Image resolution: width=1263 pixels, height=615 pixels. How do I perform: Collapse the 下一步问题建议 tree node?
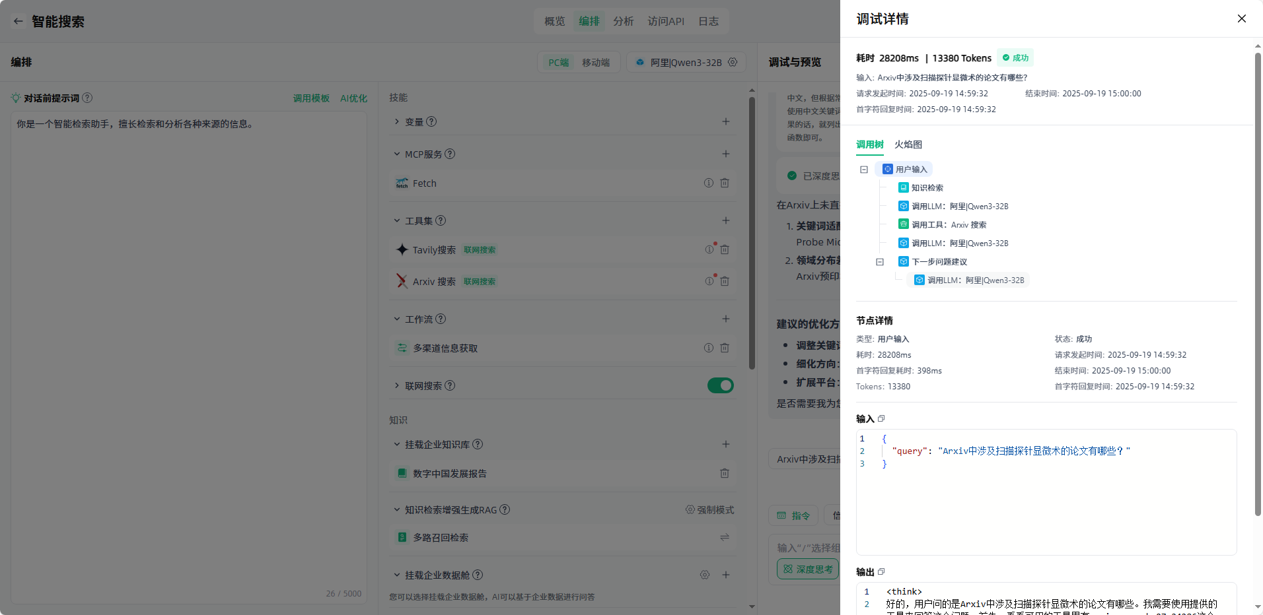(x=880, y=262)
